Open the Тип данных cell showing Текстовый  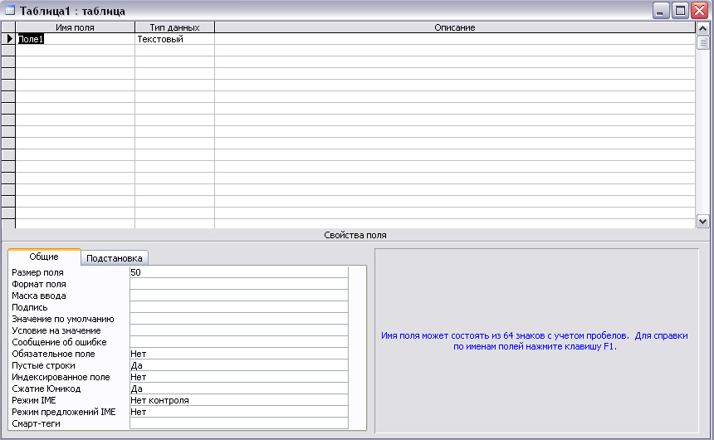click(174, 39)
